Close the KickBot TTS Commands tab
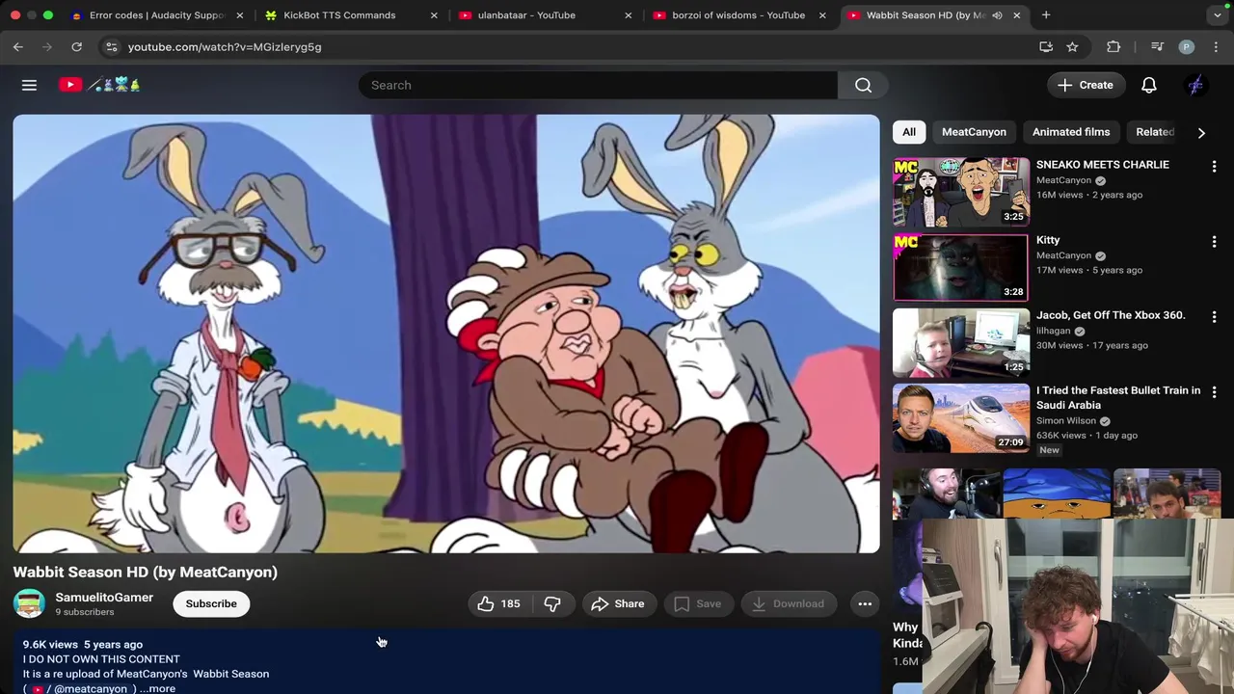Viewport: 1234px width, 694px height. coord(434,15)
